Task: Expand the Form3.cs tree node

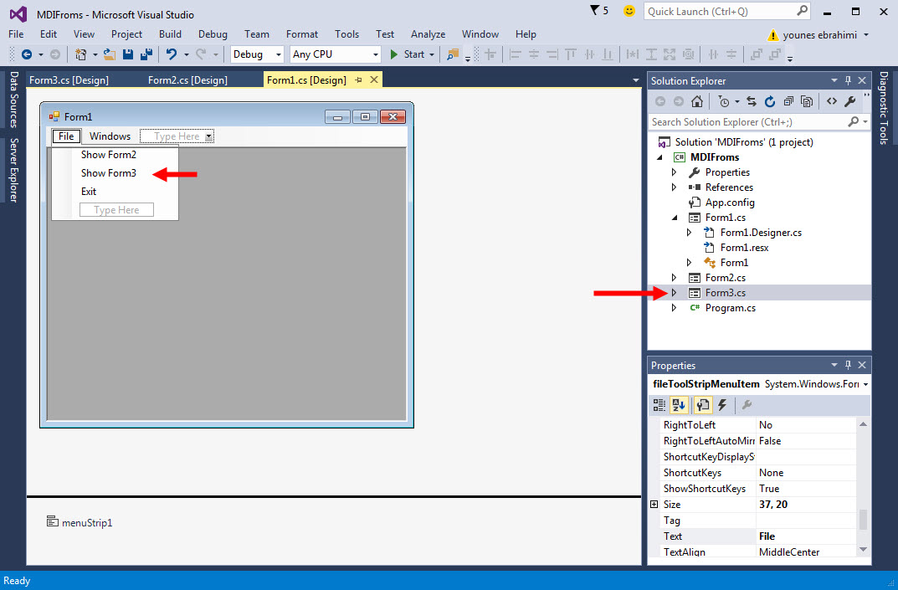Action: (x=675, y=293)
